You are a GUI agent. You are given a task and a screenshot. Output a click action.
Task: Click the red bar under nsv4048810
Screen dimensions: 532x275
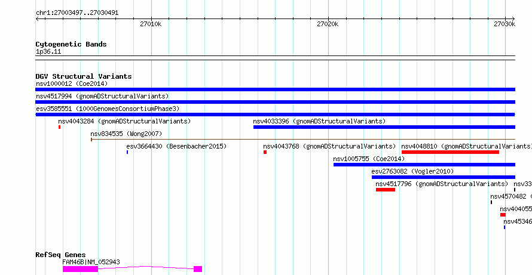click(450, 152)
